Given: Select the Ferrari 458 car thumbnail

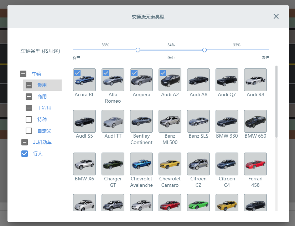Looking at the screenshot, I should [255, 164].
